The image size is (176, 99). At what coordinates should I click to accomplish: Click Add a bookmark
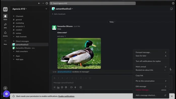(x=59, y=14)
